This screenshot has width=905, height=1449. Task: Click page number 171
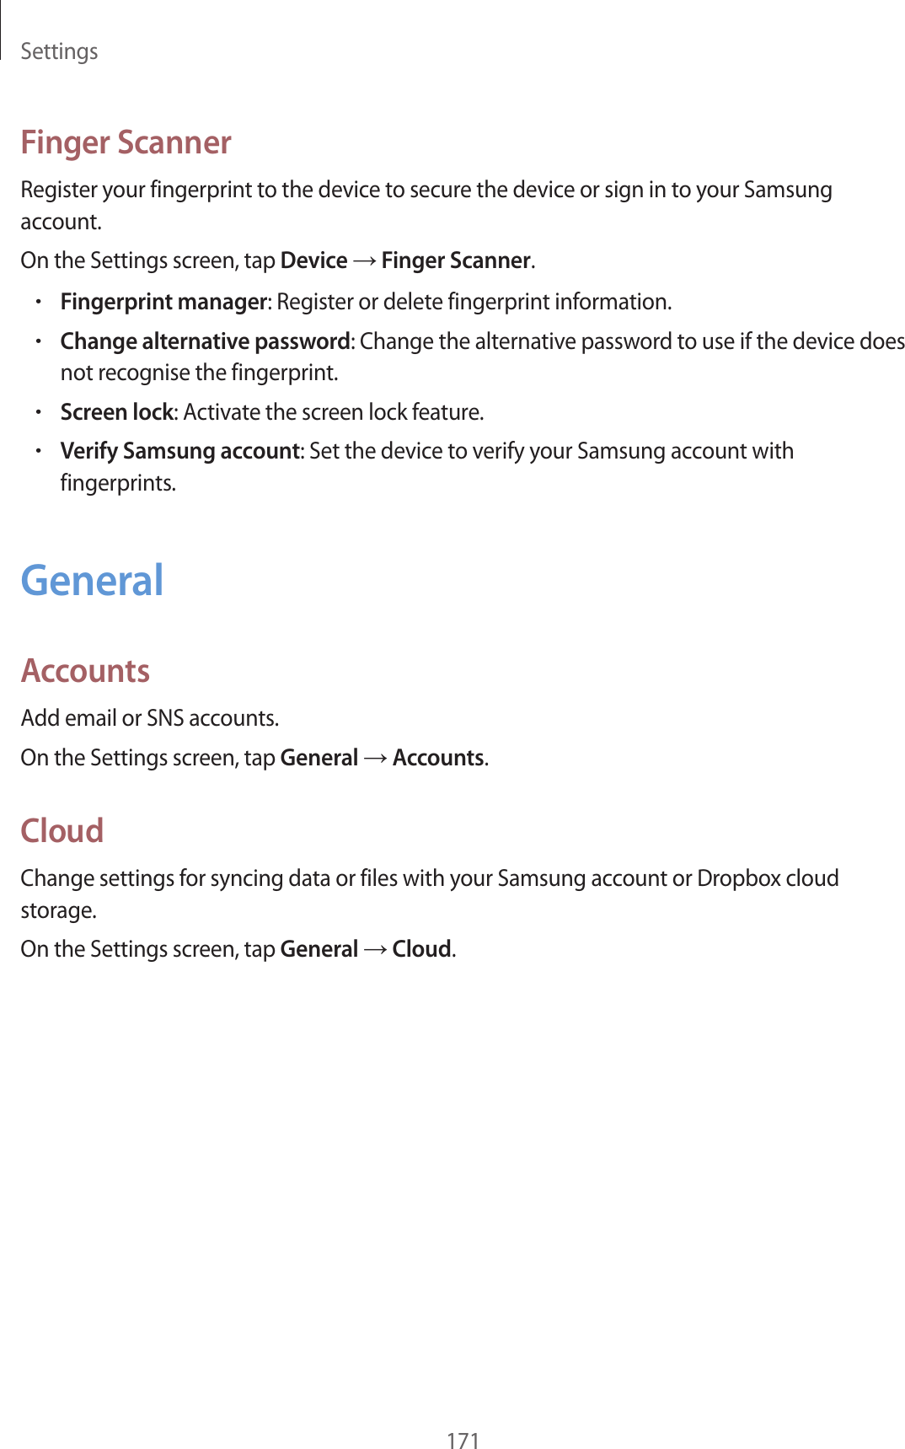point(463,1440)
